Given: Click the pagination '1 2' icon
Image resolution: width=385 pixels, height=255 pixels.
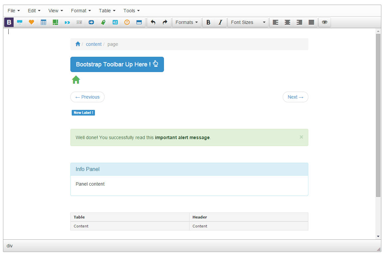Looking at the screenshot, I should point(79,22).
